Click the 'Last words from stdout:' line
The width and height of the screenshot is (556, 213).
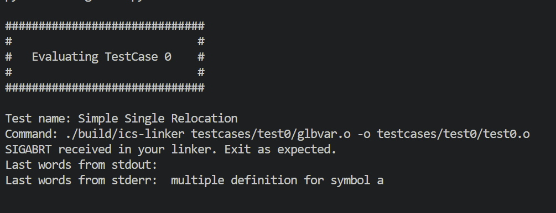pos(81,165)
